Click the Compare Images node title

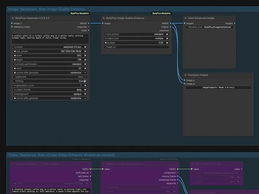(198, 75)
